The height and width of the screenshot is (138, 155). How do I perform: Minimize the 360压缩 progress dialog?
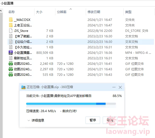coord(114,87)
